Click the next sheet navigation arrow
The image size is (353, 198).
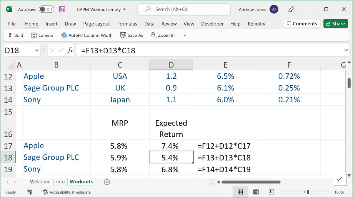pyautogui.click(x=15, y=182)
